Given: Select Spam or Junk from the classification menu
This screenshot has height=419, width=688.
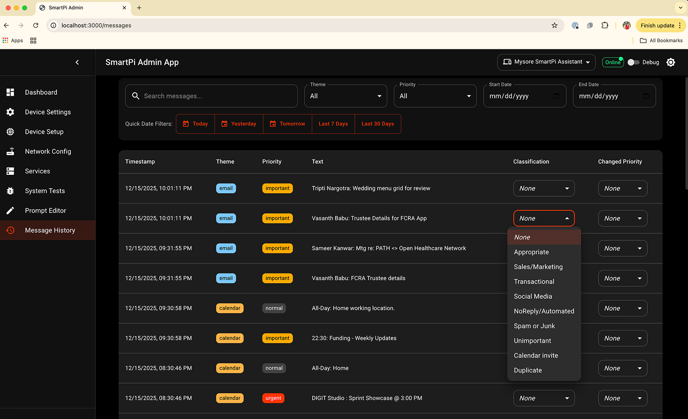Looking at the screenshot, I should (x=534, y=326).
